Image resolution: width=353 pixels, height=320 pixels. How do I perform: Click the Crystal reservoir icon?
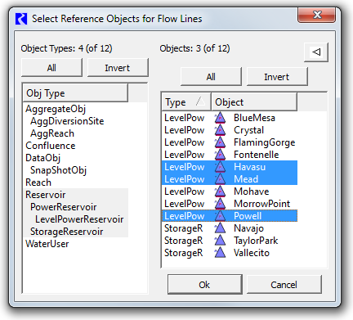[x=220, y=130]
